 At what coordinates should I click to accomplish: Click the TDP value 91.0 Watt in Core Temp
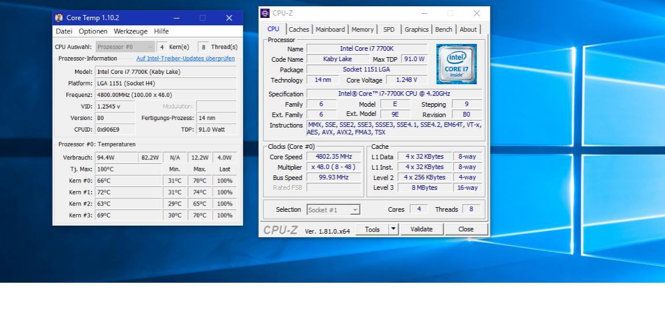point(217,130)
